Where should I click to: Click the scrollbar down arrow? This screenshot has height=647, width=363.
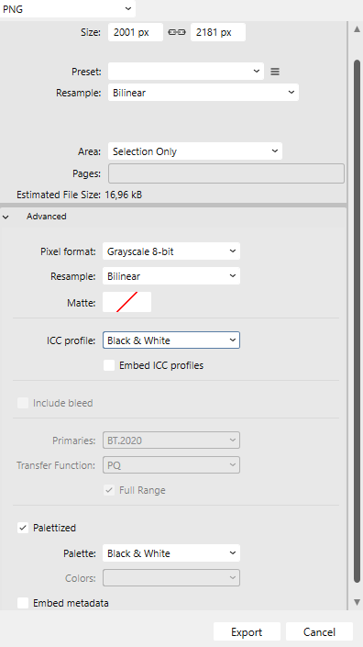[x=357, y=603]
